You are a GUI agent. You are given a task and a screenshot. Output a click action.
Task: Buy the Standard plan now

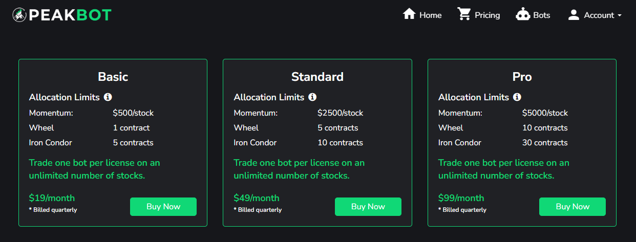pyautogui.click(x=368, y=207)
